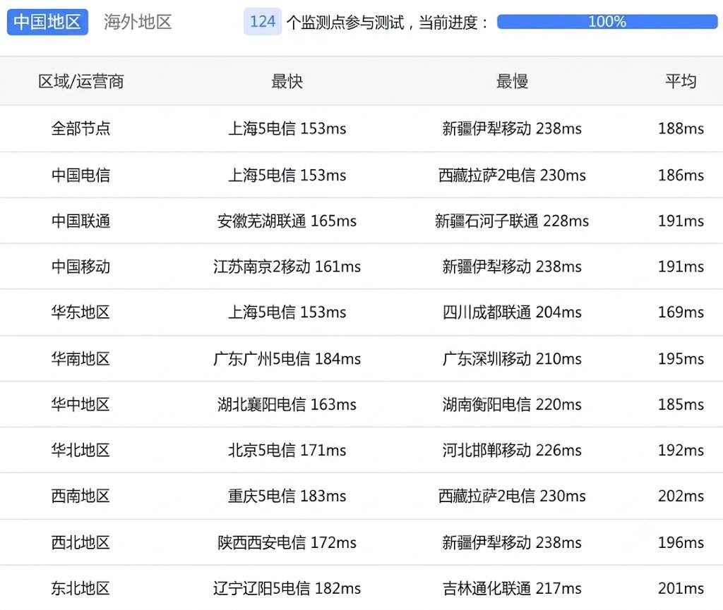Click the 最快 column header
Image resolution: width=723 pixels, height=610 pixels.
tap(287, 82)
